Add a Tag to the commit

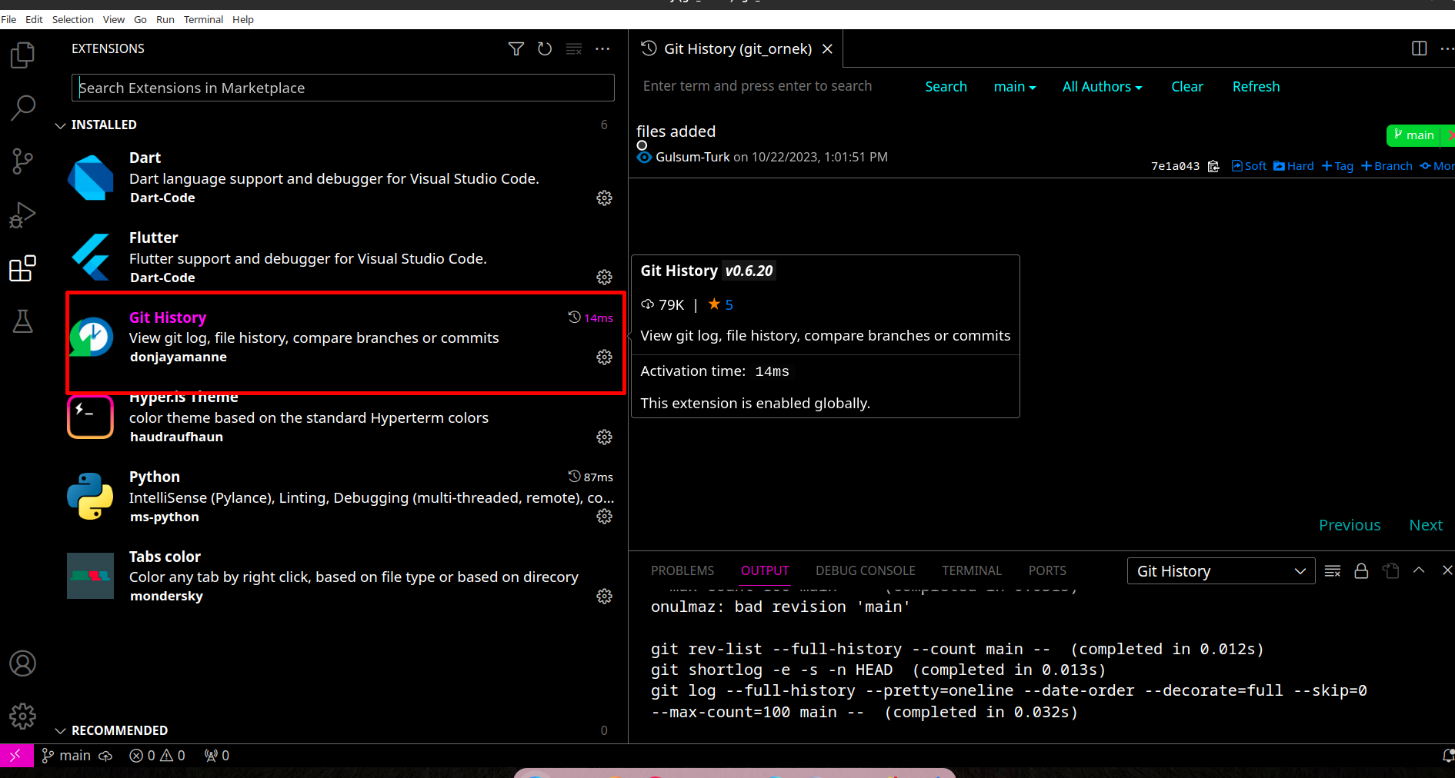click(x=1337, y=166)
